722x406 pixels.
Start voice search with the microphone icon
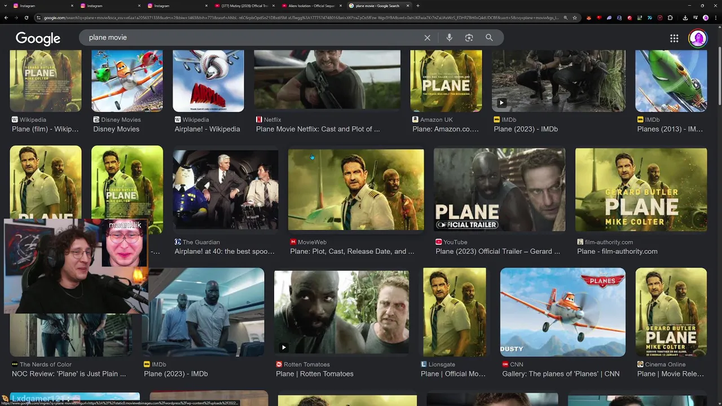449,38
